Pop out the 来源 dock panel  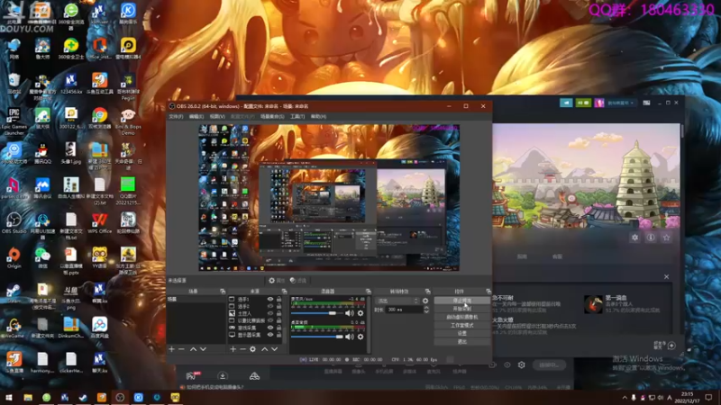(284, 291)
